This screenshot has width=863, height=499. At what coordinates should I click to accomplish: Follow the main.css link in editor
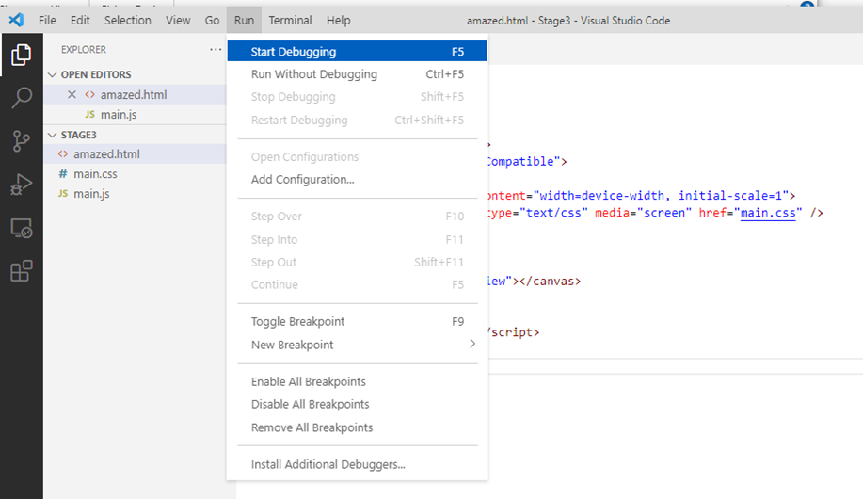tap(768, 213)
